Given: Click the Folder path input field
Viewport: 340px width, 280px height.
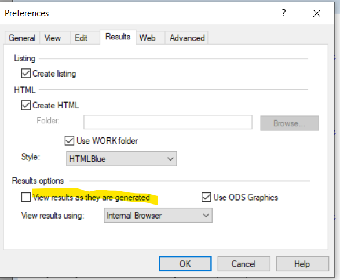Looking at the screenshot, I should tap(168, 122).
